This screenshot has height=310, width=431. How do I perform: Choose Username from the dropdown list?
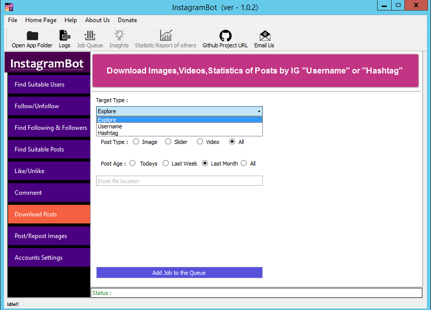point(179,126)
